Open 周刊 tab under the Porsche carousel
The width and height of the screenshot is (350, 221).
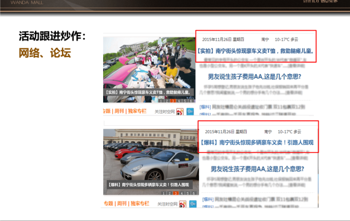[122, 203]
